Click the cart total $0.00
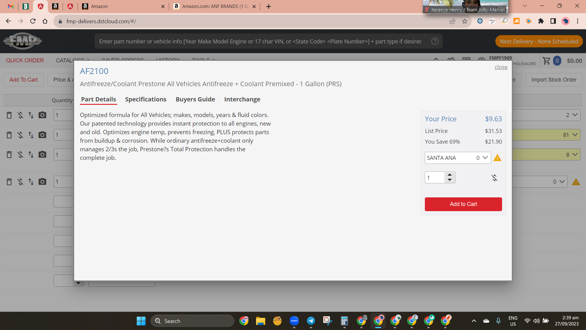 click(x=574, y=61)
